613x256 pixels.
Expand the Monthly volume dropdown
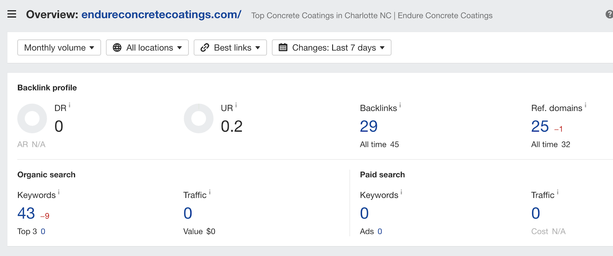[59, 47]
